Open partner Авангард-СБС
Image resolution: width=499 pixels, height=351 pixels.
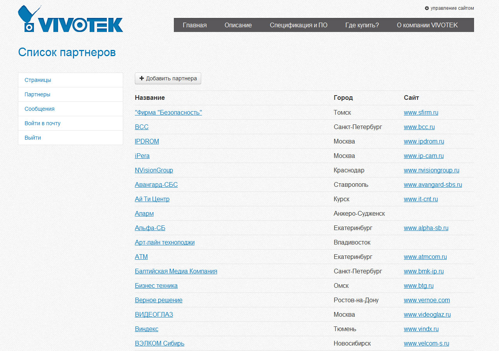tap(156, 184)
